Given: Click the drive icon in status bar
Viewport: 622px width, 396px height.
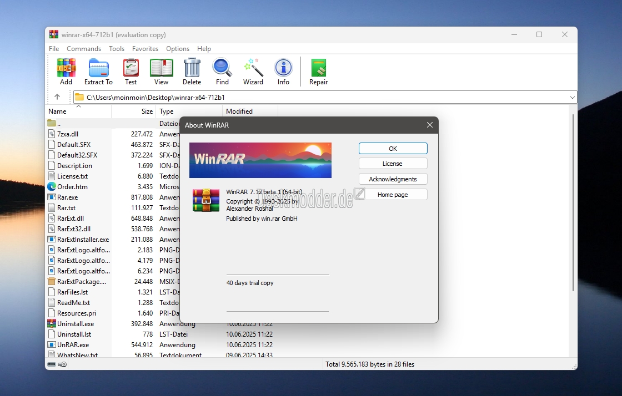Looking at the screenshot, I should coord(52,364).
